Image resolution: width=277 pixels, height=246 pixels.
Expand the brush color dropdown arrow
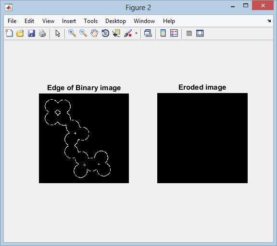(x=136, y=33)
